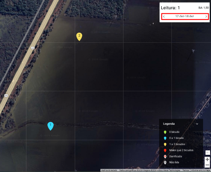Click the 'BA: 1,50' value
Image resolution: width=211 pixels, height=172 pixels.
tap(204, 7)
